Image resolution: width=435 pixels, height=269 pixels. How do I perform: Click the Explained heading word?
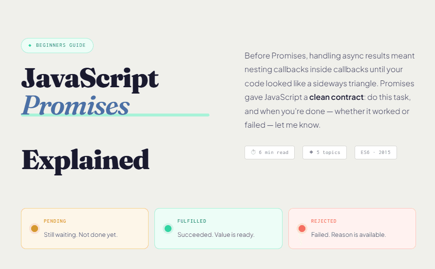(85, 159)
